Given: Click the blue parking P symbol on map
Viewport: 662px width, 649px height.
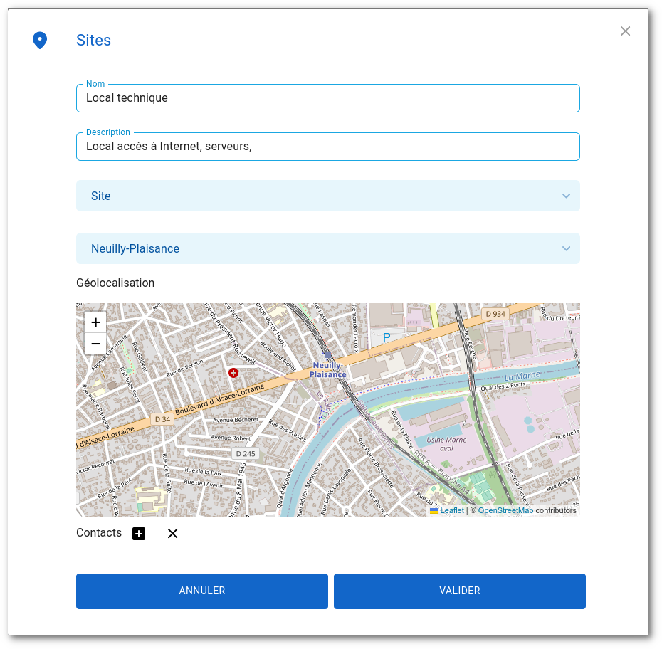Looking at the screenshot, I should (x=387, y=337).
